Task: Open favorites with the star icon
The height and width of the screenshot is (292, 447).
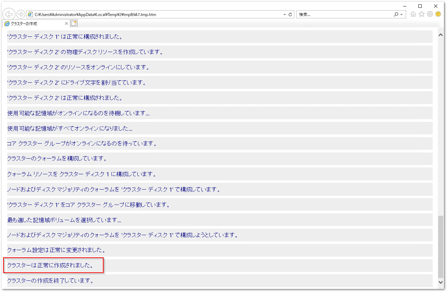Action: pyautogui.click(x=421, y=14)
